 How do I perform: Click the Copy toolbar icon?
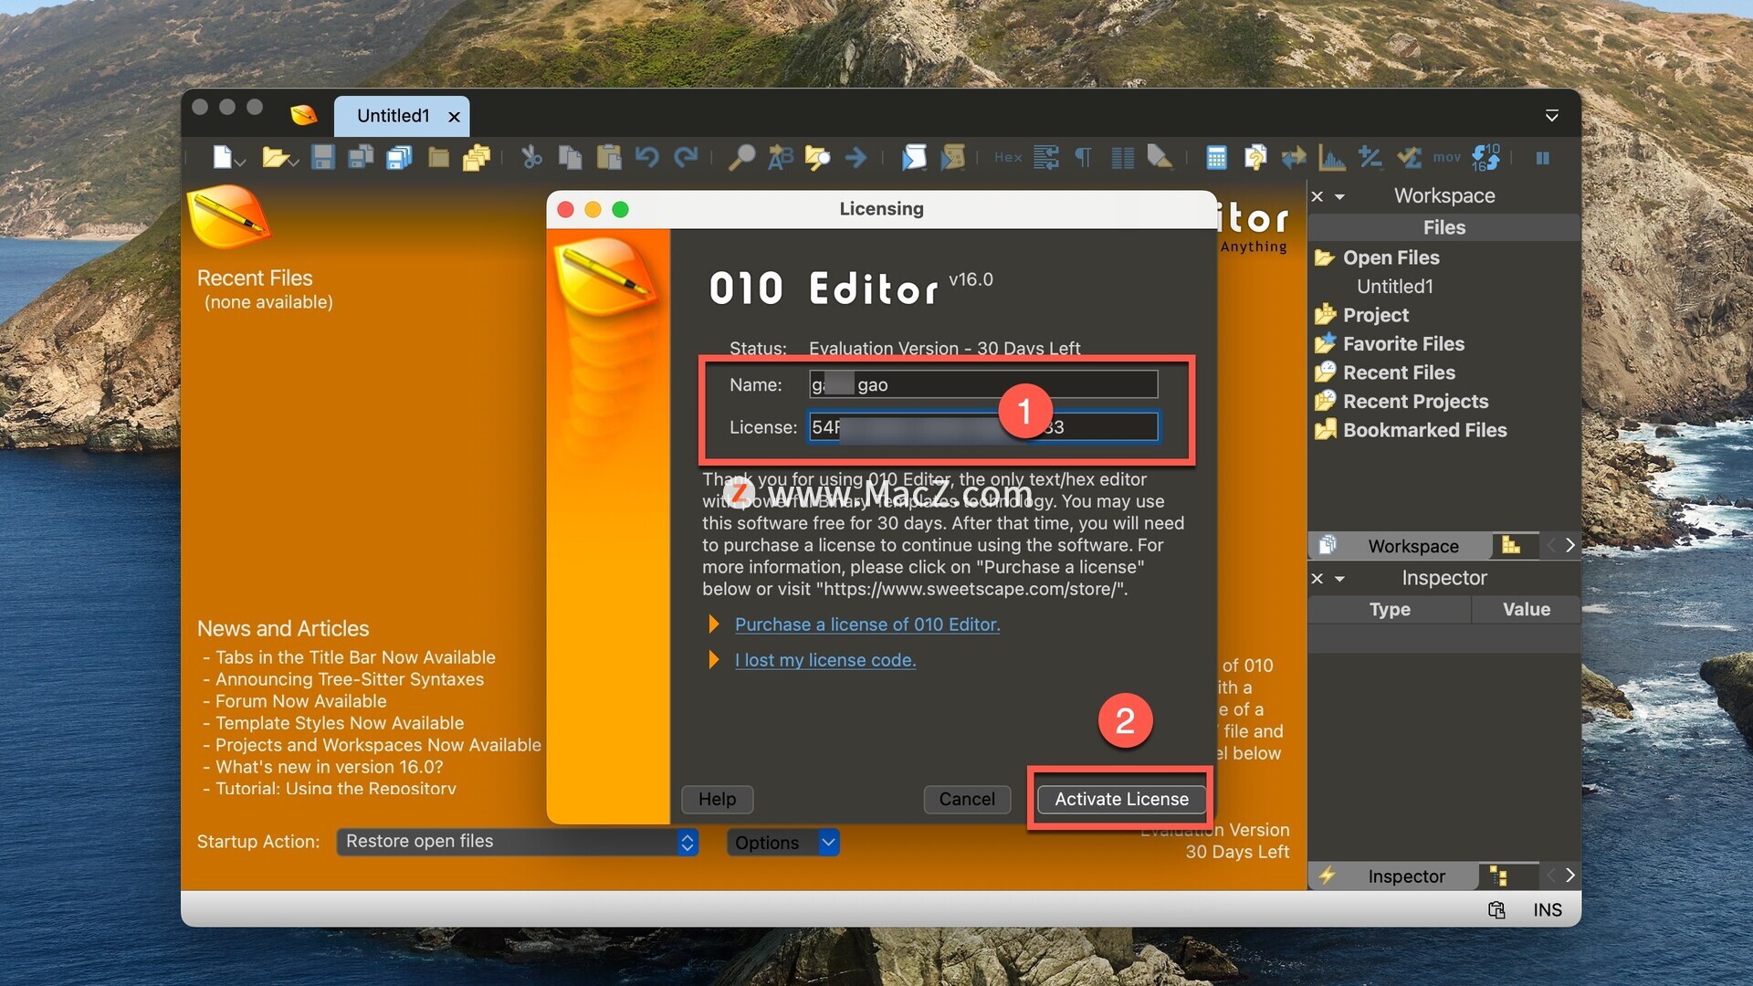click(570, 157)
